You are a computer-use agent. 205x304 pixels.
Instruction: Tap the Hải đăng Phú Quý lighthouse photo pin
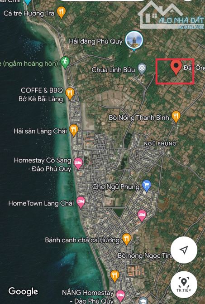(134, 41)
